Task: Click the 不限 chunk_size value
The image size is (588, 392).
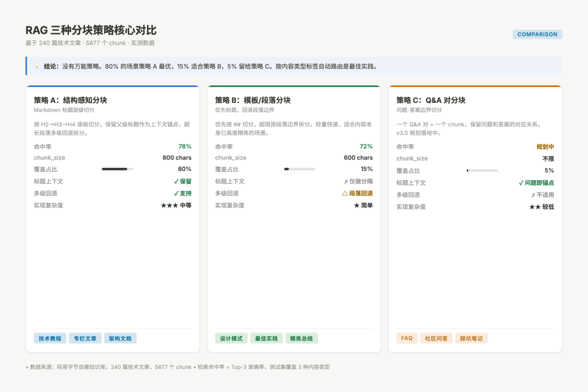Action: (x=548, y=158)
